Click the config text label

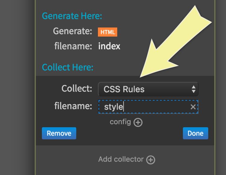[120, 122]
